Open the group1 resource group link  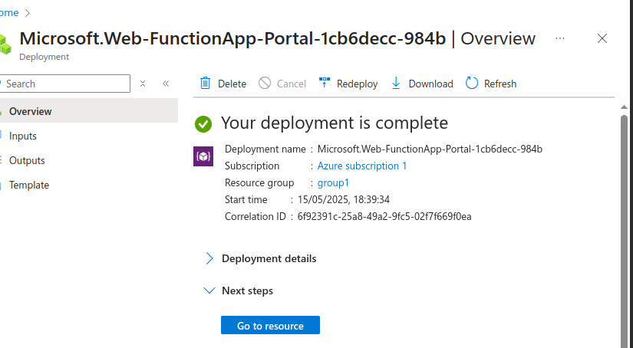[333, 182]
